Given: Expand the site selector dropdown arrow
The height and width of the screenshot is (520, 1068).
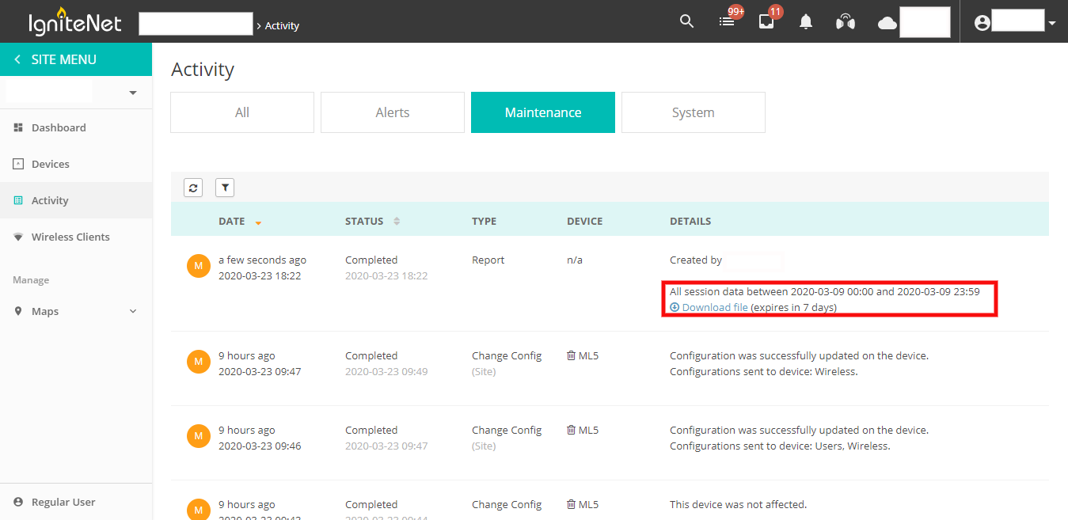Looking at the screenshot, I should tap(133, 93).
